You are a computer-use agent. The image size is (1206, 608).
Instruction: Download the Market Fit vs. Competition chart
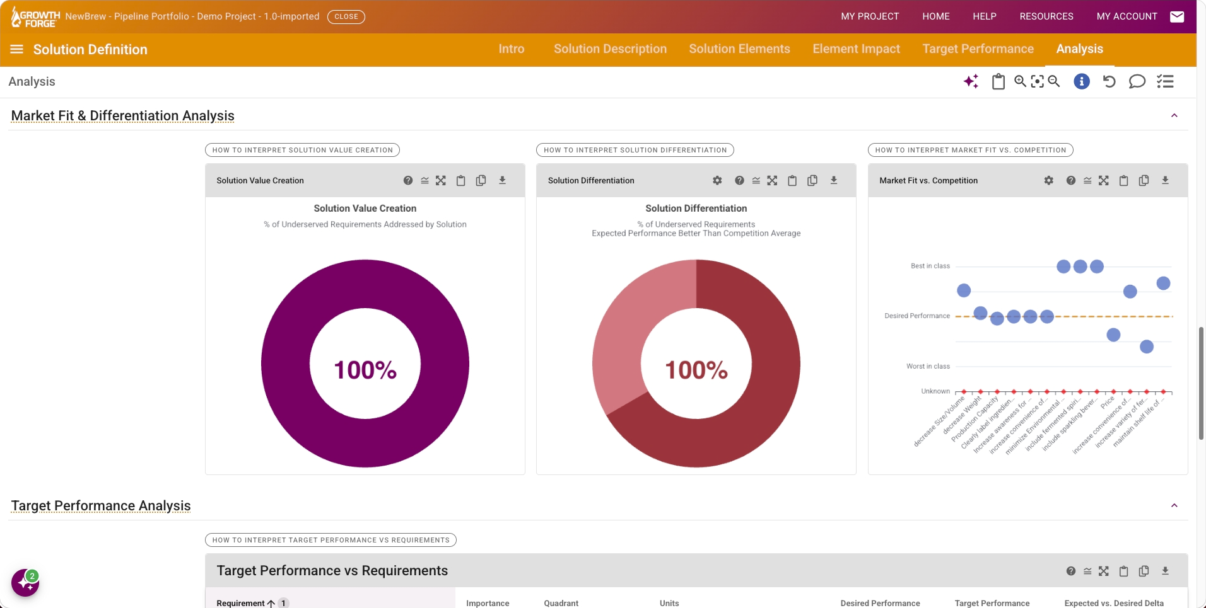(x=1166, y=180)
